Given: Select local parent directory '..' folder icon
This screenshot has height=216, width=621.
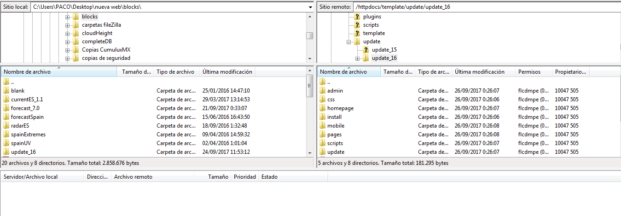Looking at the screenshot, I should pos(6,82).
